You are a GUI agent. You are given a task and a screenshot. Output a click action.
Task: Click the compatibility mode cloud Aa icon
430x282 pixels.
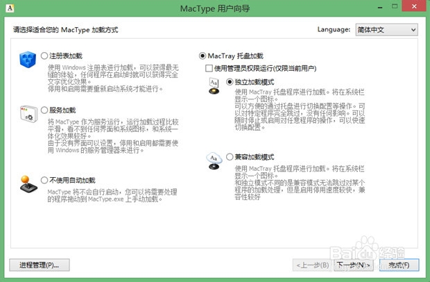(x=214, y=161)
